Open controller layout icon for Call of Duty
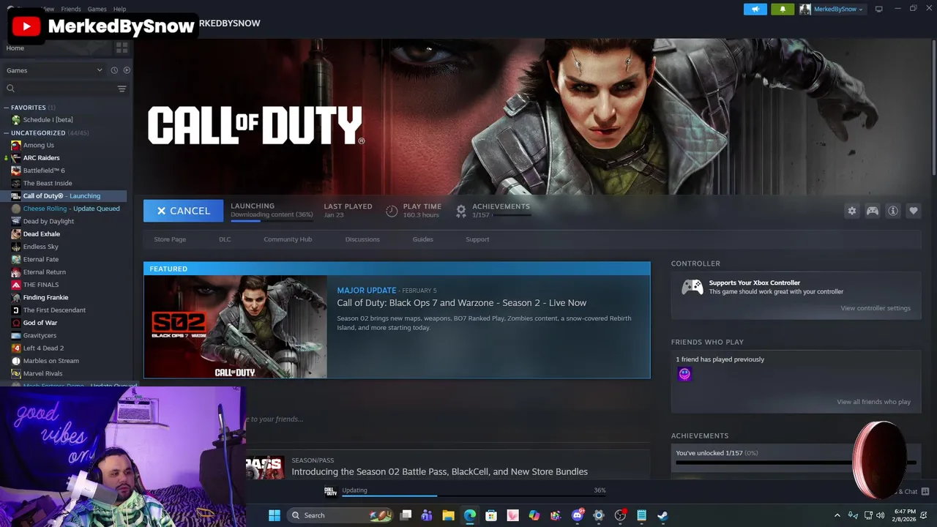This screenshot has height=527, width=937. pyautogui.click(x=873, y=211)
